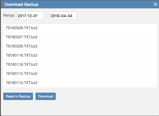Image resolution: width=159 pixels, height=116 pixels.
Task: Close the Download Backup dialog
Action: point(155,4)
